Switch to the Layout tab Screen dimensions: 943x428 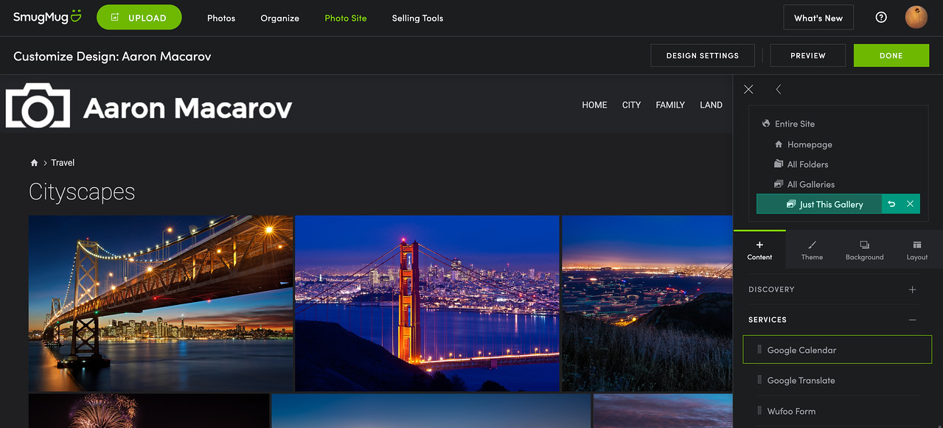pyautogui.click(x=916, y=250)
